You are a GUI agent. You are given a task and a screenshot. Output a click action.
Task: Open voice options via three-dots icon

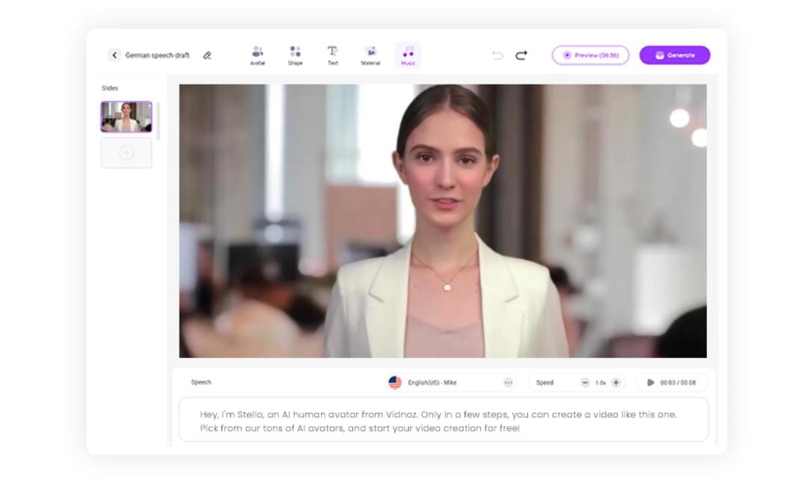click(x=508, y=383)
